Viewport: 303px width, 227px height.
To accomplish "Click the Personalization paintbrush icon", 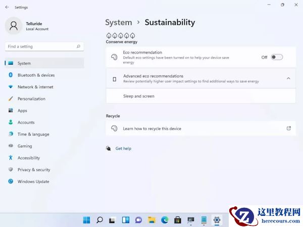I will (x=11, y=99).
